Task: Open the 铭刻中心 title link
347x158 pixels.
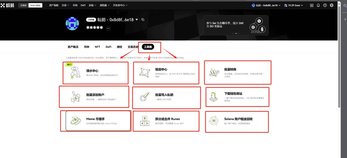Action: 161,69
